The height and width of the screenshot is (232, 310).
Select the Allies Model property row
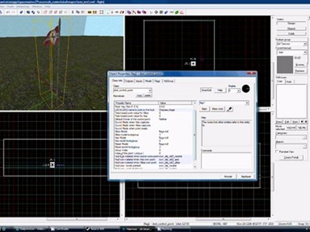[153, 131]
